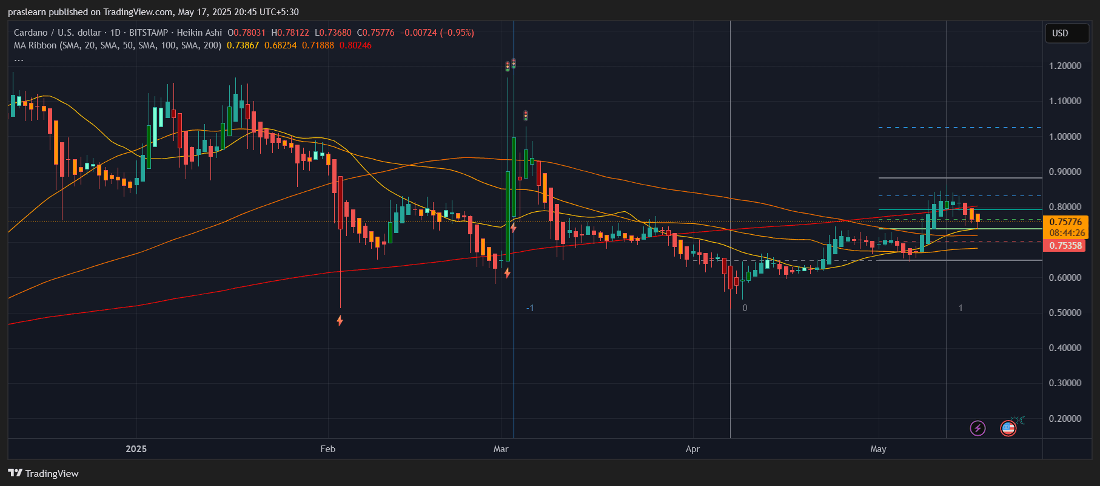Click the low value L0.73680
This screenshot has width=1100, height=486.
[333, 33]
